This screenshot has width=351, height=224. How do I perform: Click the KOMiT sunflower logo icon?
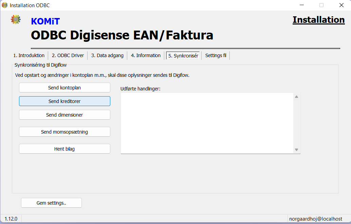click(16, 19)
